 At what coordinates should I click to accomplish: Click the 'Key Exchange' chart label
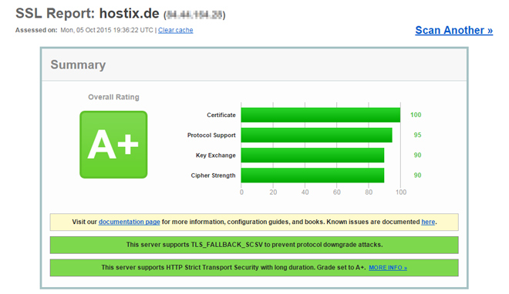215,155
